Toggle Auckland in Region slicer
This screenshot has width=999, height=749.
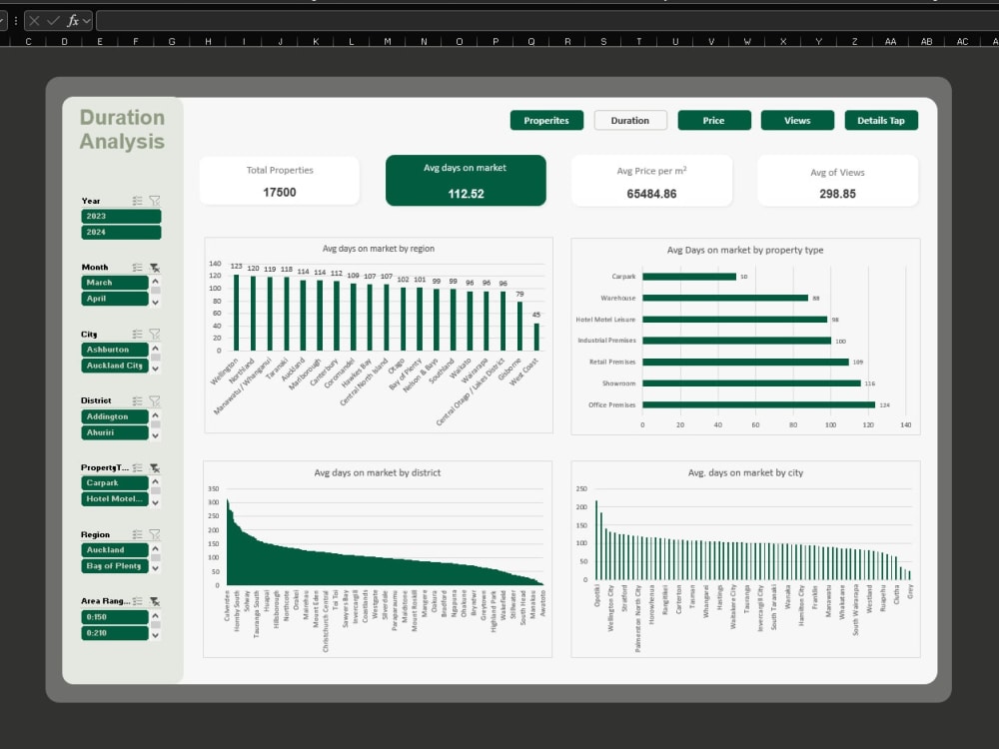tap(115, 549)
